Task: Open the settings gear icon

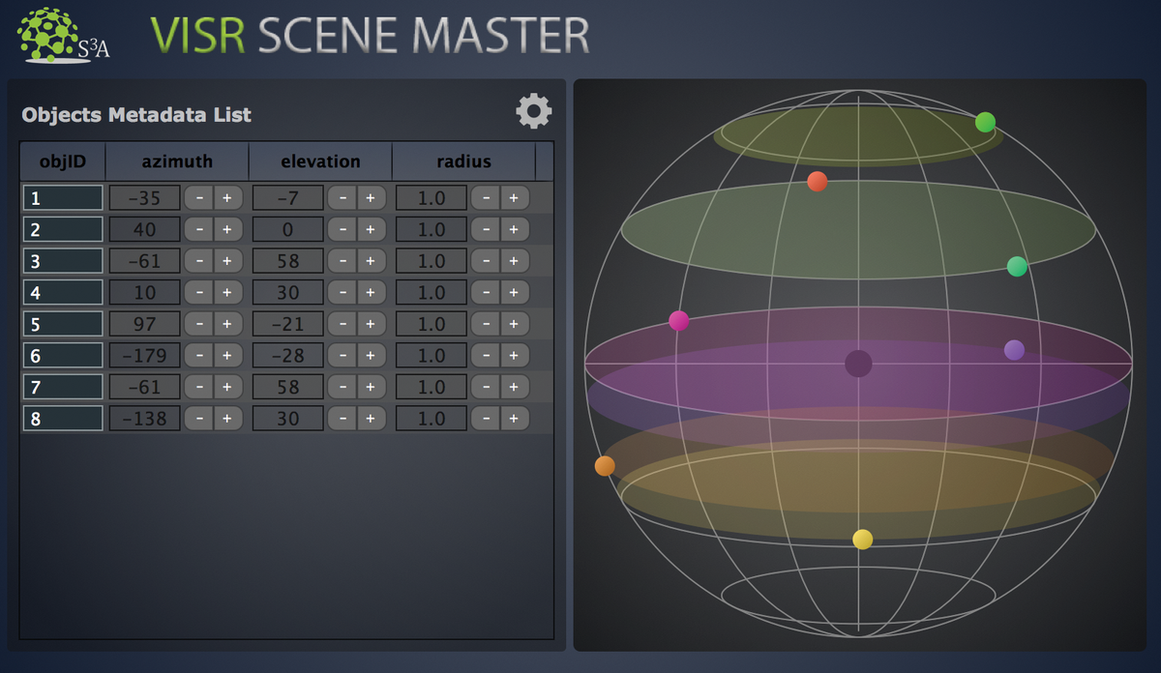Action: [x=533, y=109]
